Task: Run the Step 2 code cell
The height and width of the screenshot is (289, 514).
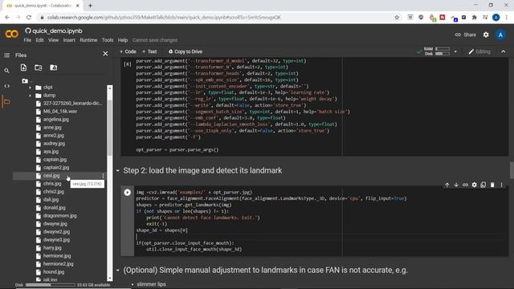Action: pyautogui.click(x=127, y=193)
